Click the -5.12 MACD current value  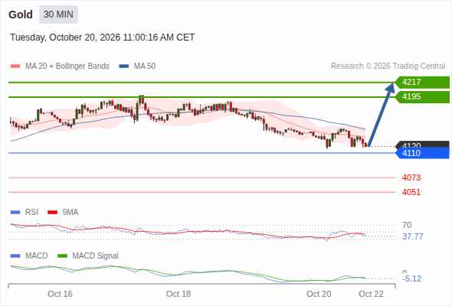click(411, 278)
